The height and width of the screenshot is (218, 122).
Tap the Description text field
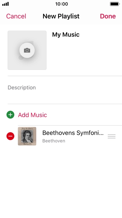pyautogui.click(x=65, y=90)
